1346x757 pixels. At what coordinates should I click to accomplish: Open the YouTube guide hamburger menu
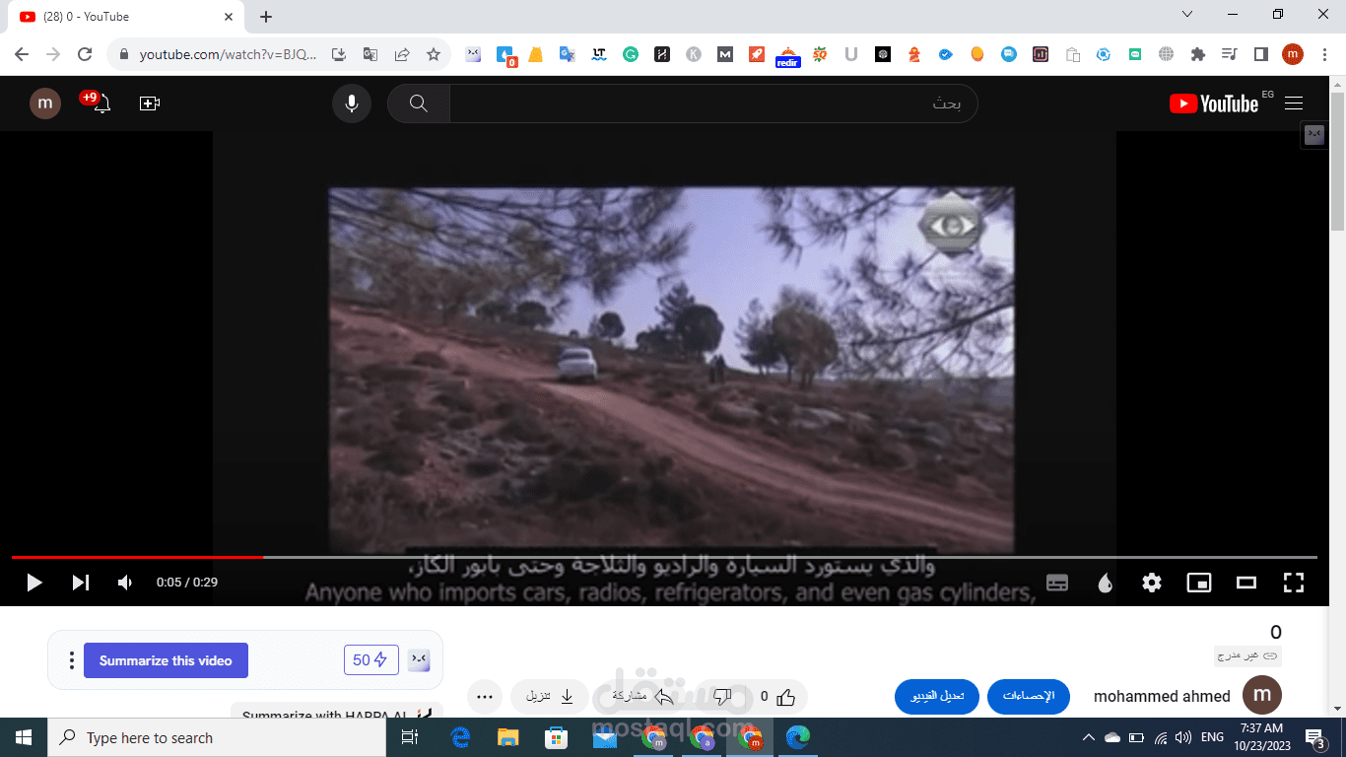pyautogui.click(x=1294, y=103)
